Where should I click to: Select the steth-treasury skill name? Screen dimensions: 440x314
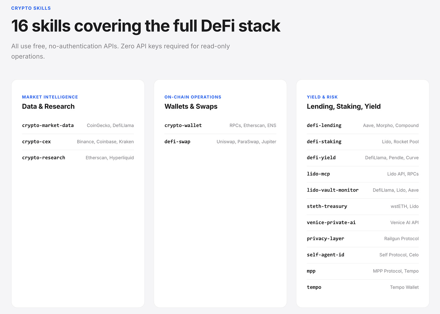(327, 206)
